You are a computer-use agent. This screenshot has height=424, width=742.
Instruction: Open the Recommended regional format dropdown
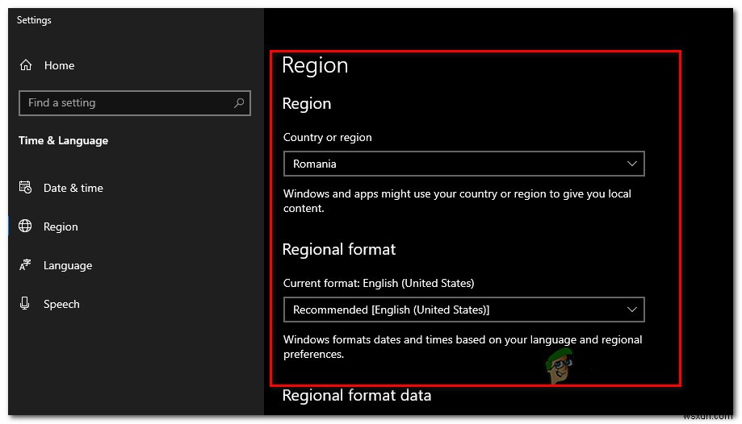coord(463,310)
